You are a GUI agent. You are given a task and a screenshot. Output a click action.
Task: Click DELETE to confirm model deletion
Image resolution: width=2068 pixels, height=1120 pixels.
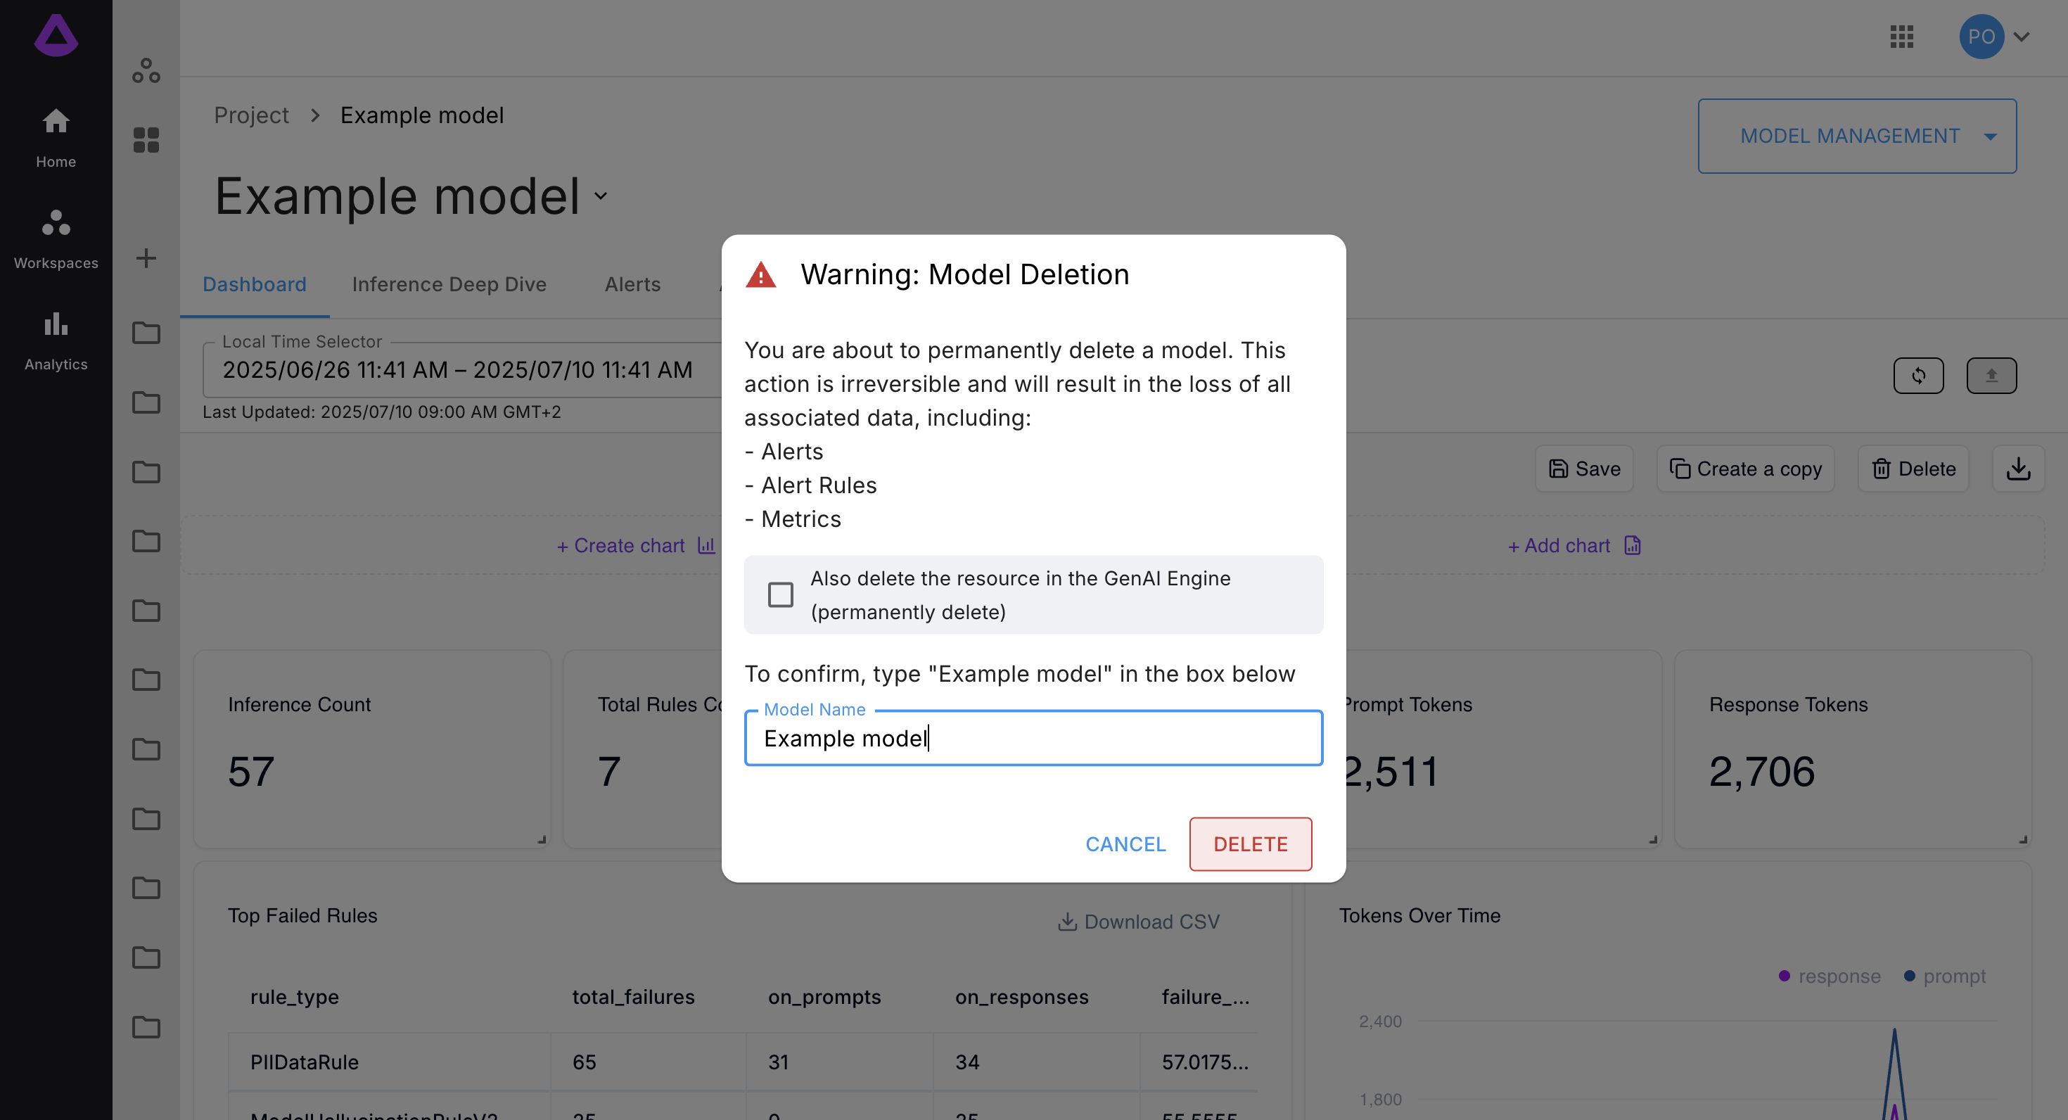(1250, 844)
